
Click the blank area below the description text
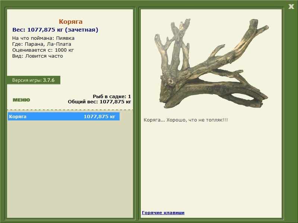(x=211, y=167)
